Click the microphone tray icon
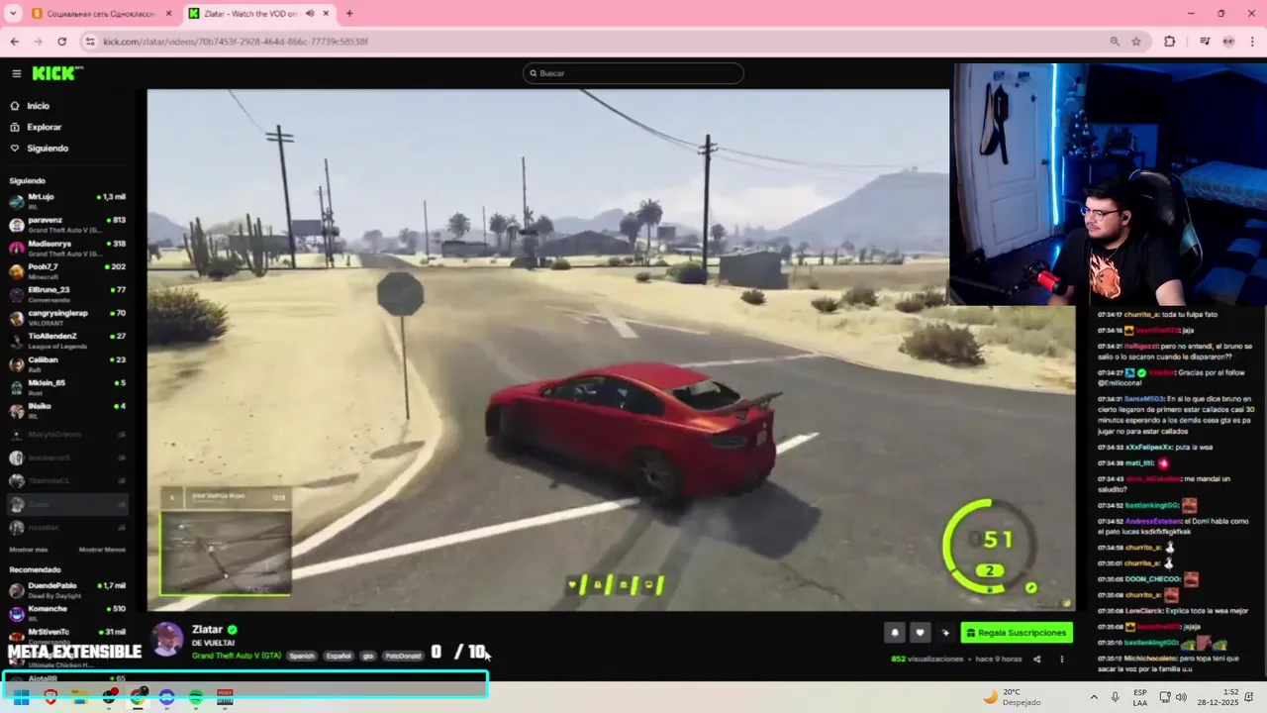Screen dimensions: 1267x713 pos(1116,697)
